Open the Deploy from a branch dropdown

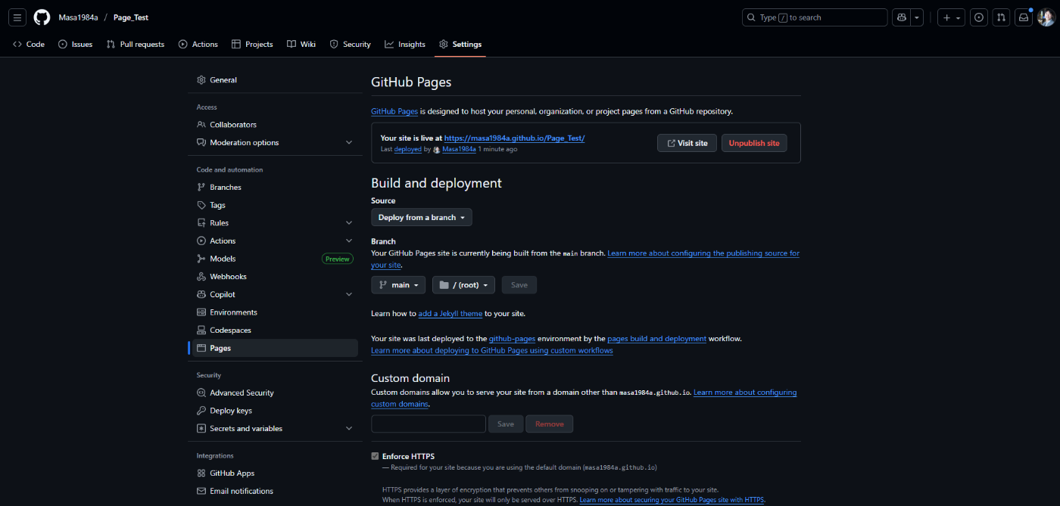click(x=422, y=217)
